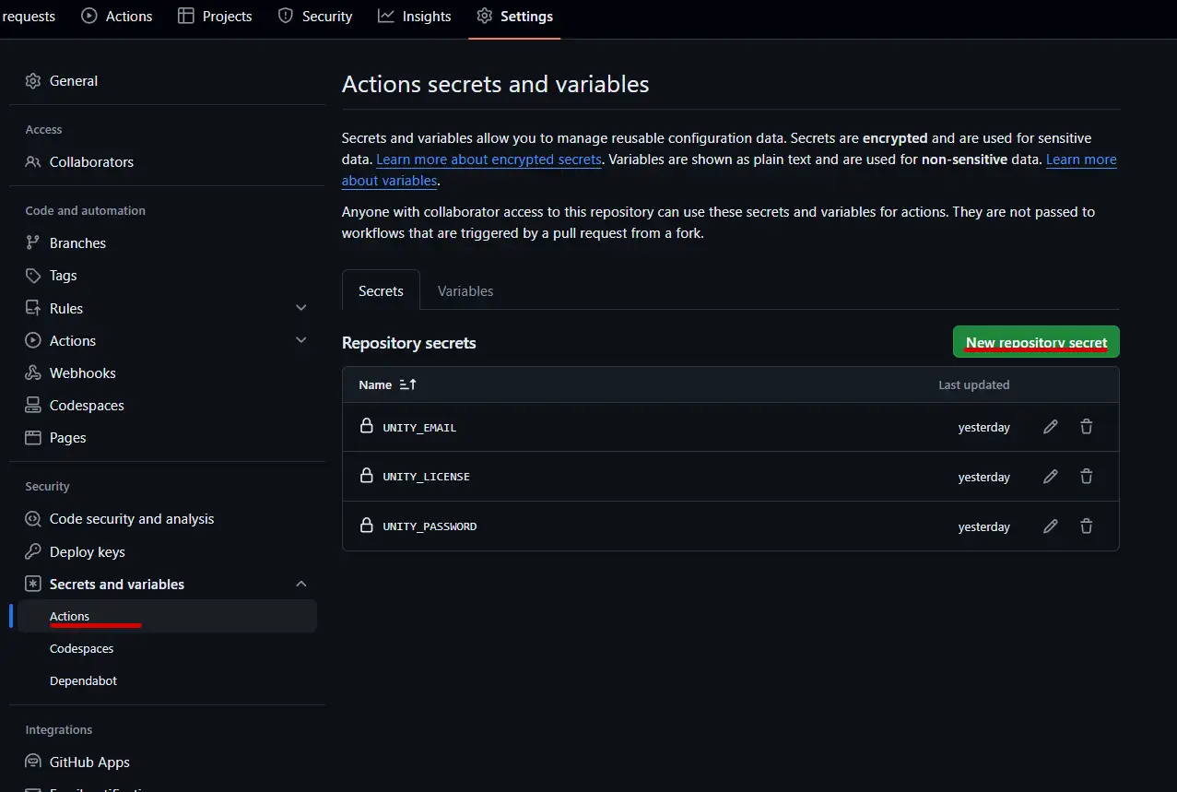This screenshot has height=792, width=1177.
Task: Open Webhooks settings via its sidebar icon
Action: 31,372
